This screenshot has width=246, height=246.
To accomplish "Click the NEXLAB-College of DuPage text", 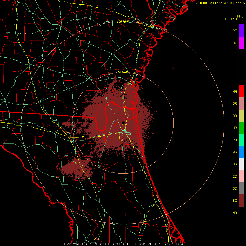I will [x=218, y=3].
